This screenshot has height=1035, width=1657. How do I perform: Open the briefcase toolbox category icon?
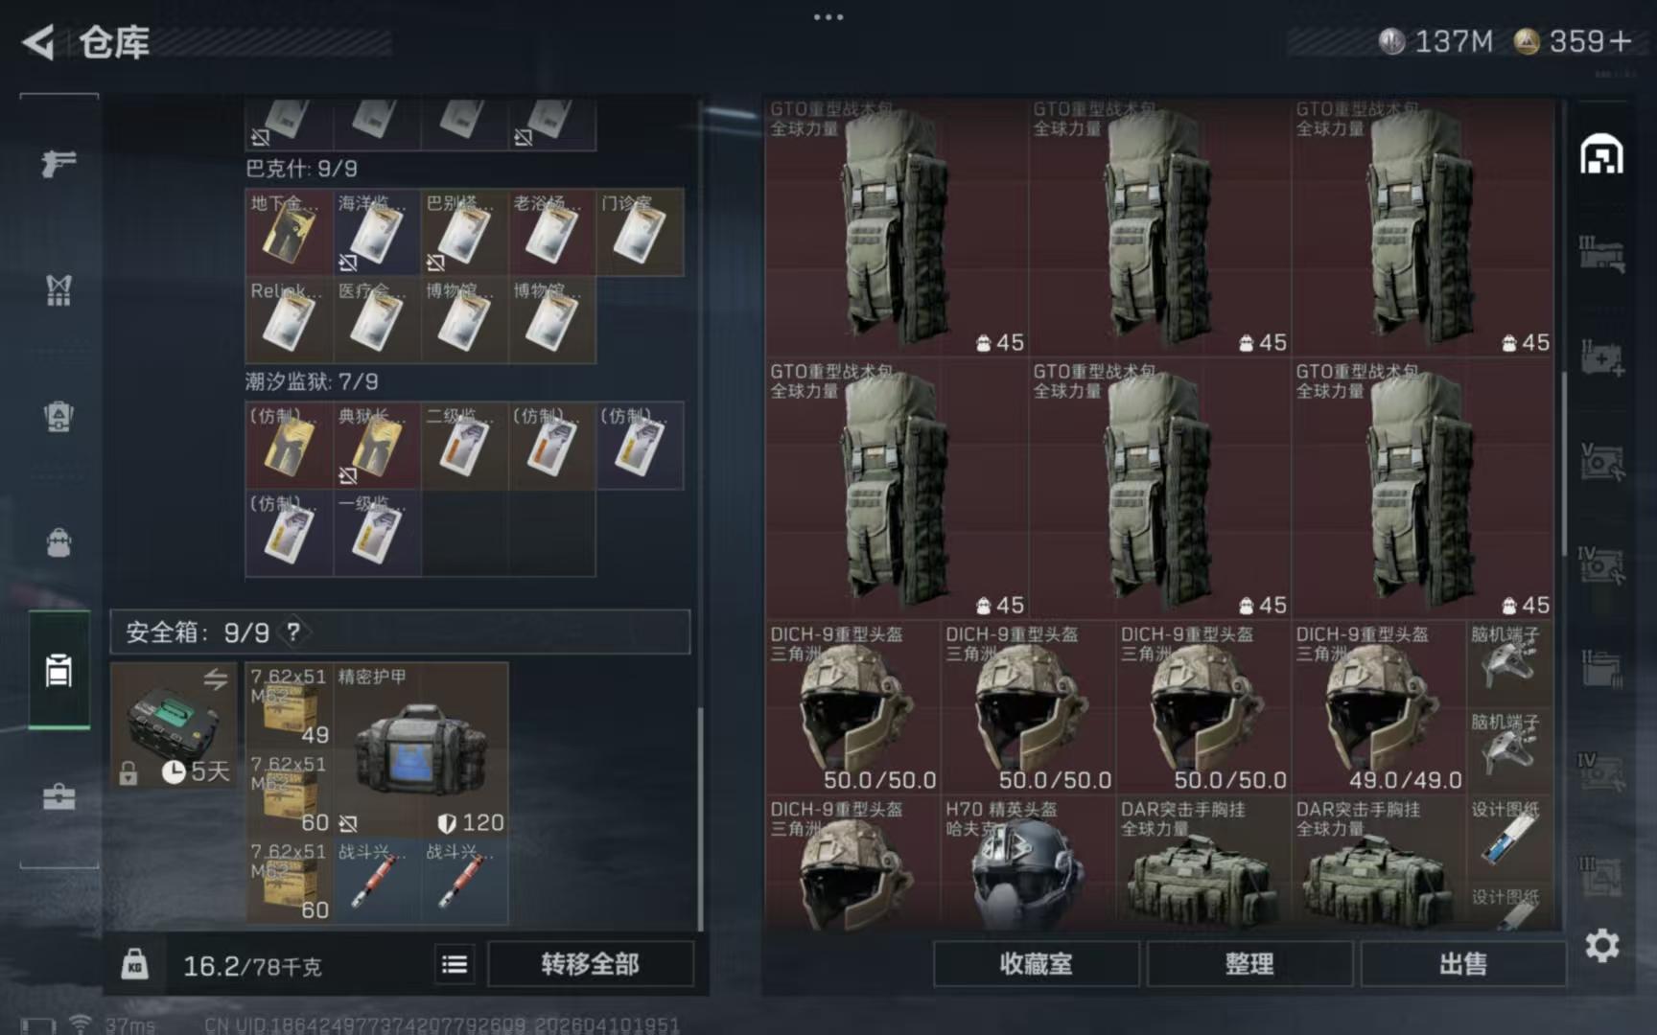coord(58,796)
